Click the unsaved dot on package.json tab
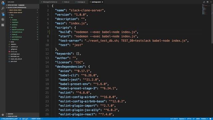Image resolution: width=213 pixels, height=120 pixels. pos(103,2)
